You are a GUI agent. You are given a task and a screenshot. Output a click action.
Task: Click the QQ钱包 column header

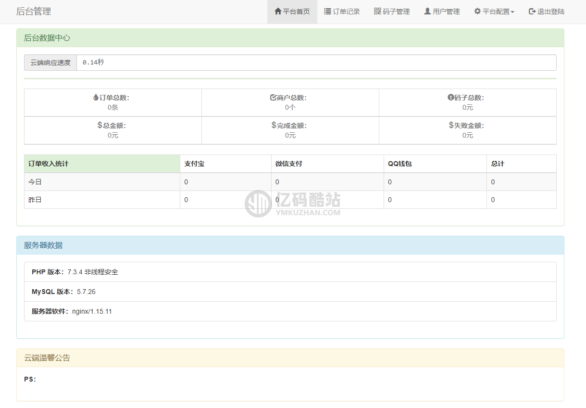tap(435, 164)
